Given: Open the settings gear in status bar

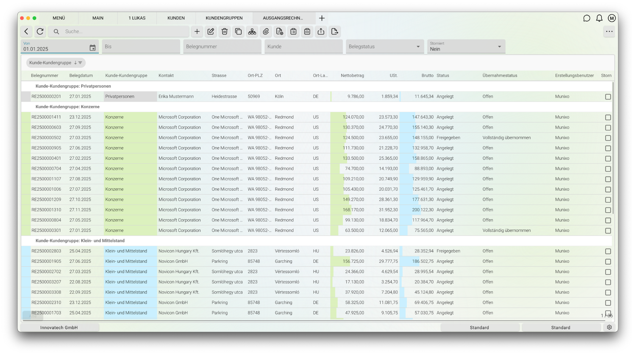Looking at the screenshot, I should click(x=609, y=327).
